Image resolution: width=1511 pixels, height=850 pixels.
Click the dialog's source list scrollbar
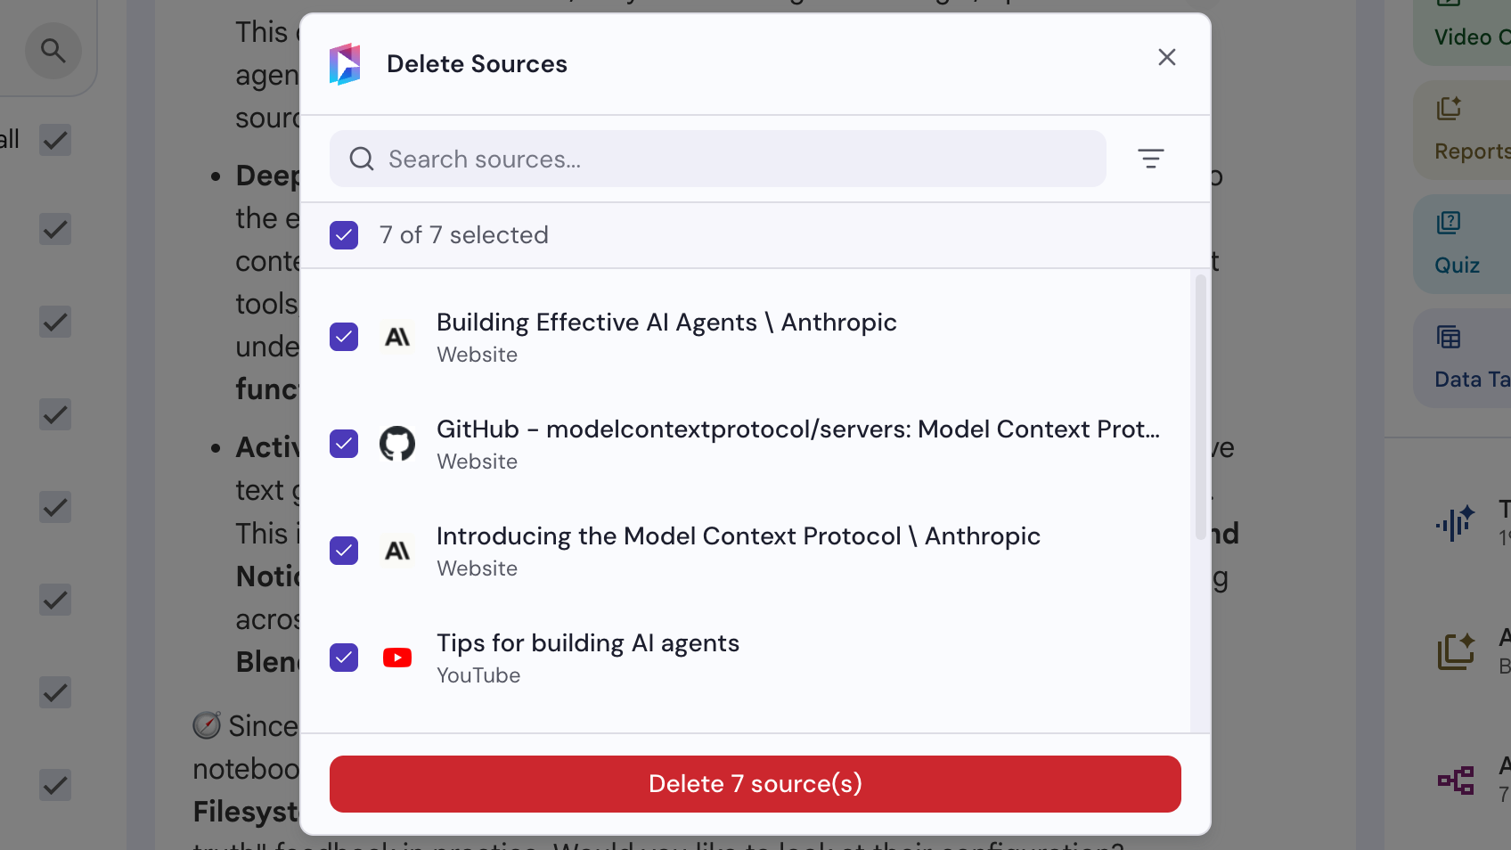coord(1200,407)
